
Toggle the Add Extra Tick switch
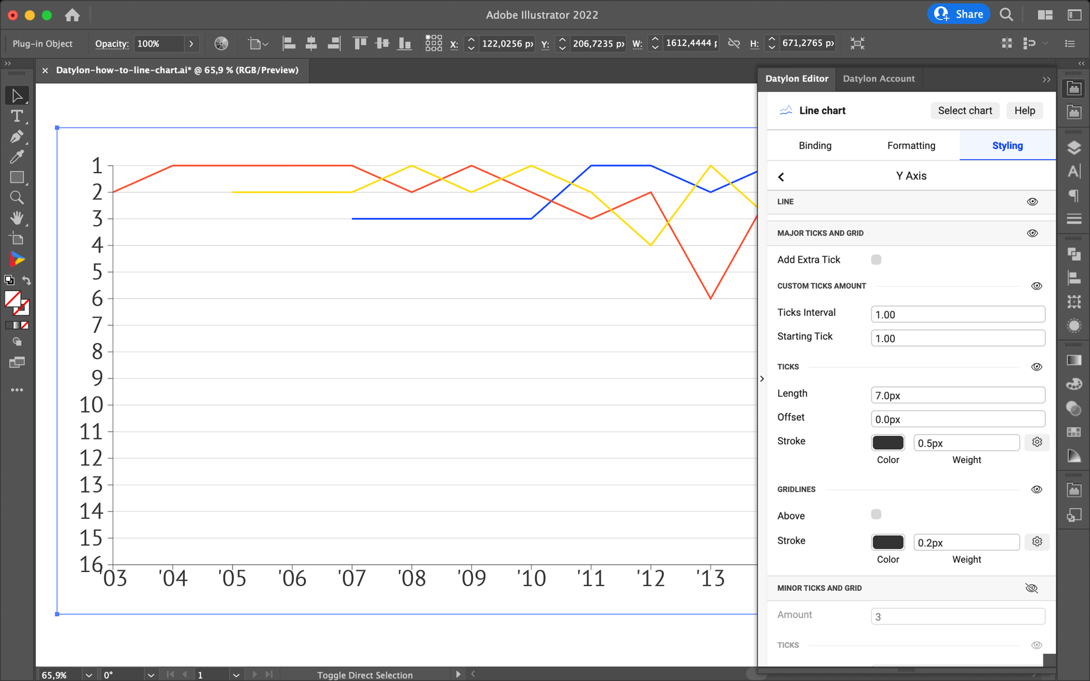(x=876, y=259)
